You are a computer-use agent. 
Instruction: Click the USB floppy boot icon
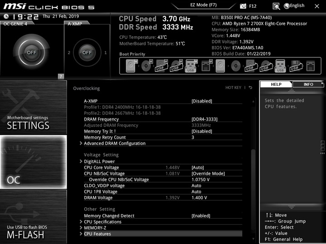[x=296, y=66]
